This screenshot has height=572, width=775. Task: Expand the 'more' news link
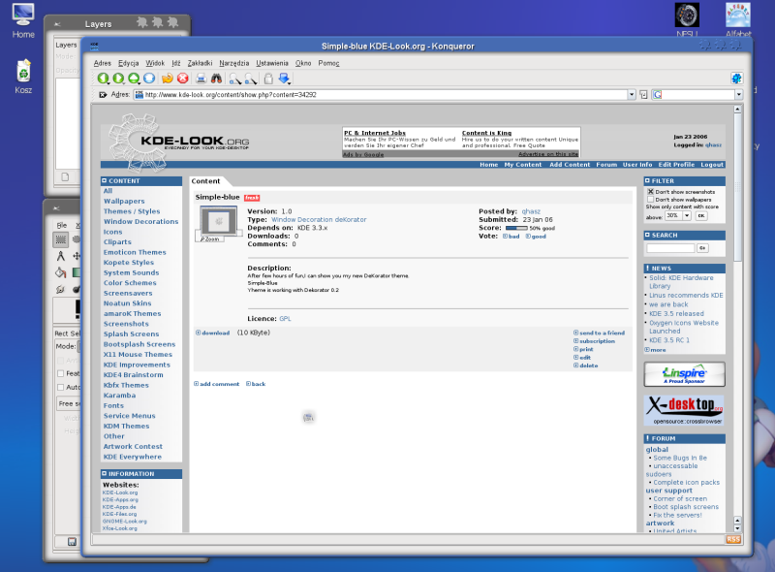tap(656, 350)
